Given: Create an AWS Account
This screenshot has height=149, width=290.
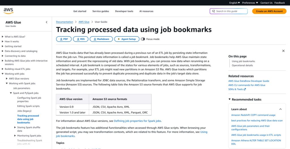Looking at the screenshot, I should (x=269, y=11).
